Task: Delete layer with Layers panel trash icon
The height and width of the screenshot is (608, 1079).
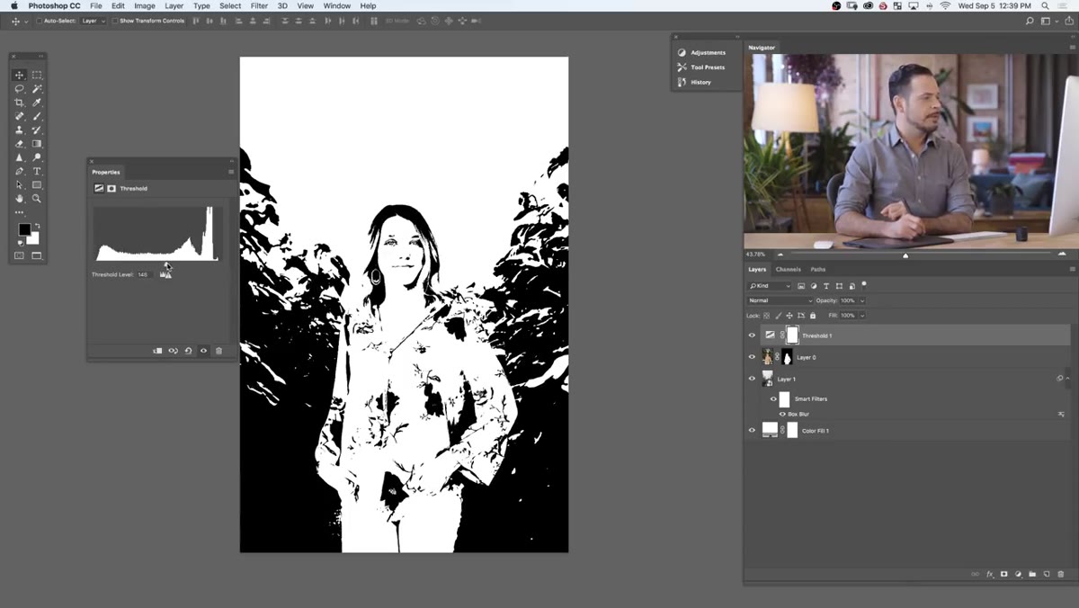Action: pyautogui.click(x=1061, y=574)
